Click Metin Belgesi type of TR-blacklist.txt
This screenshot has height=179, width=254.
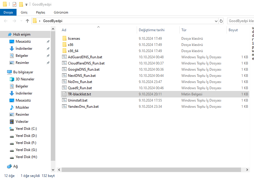click(x=192, y=94)
